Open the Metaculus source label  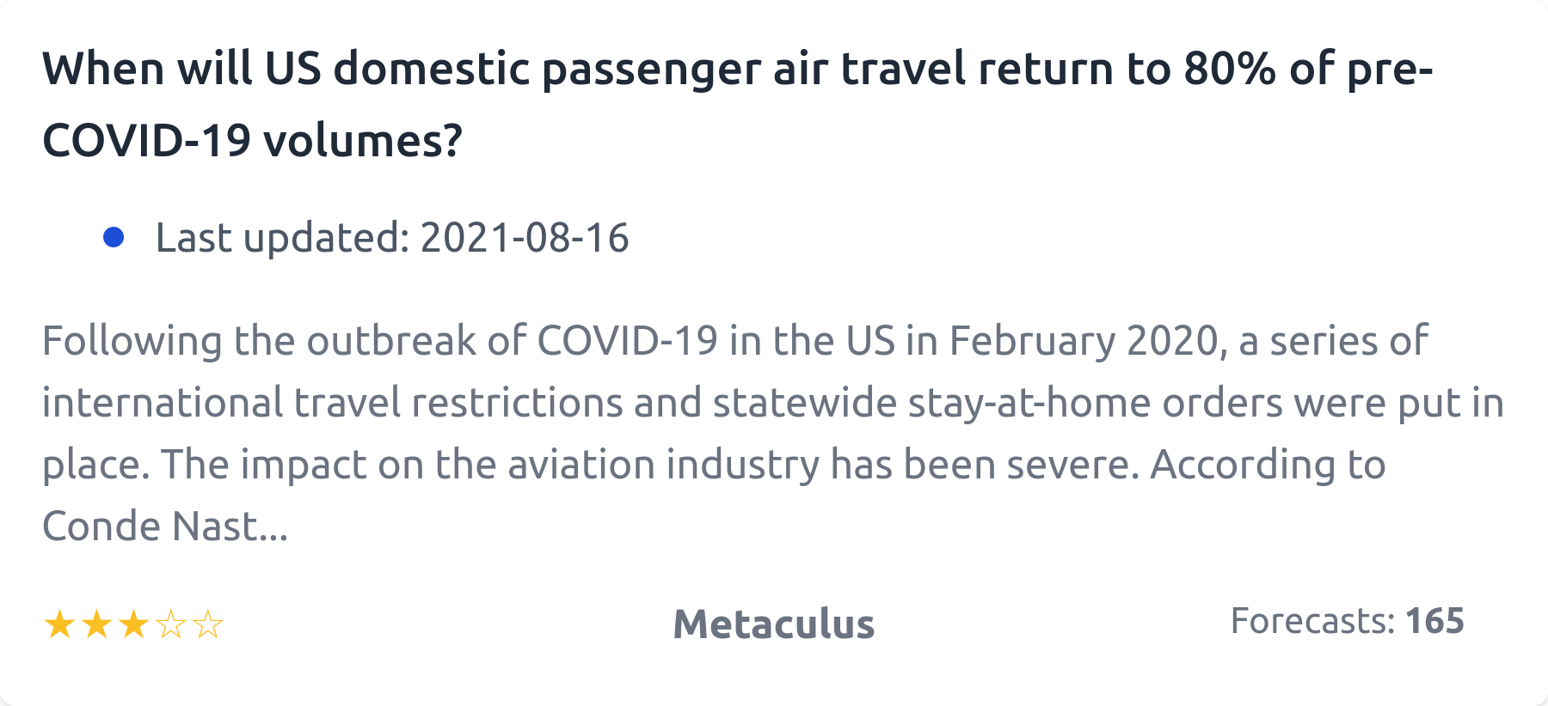[773, 624]
